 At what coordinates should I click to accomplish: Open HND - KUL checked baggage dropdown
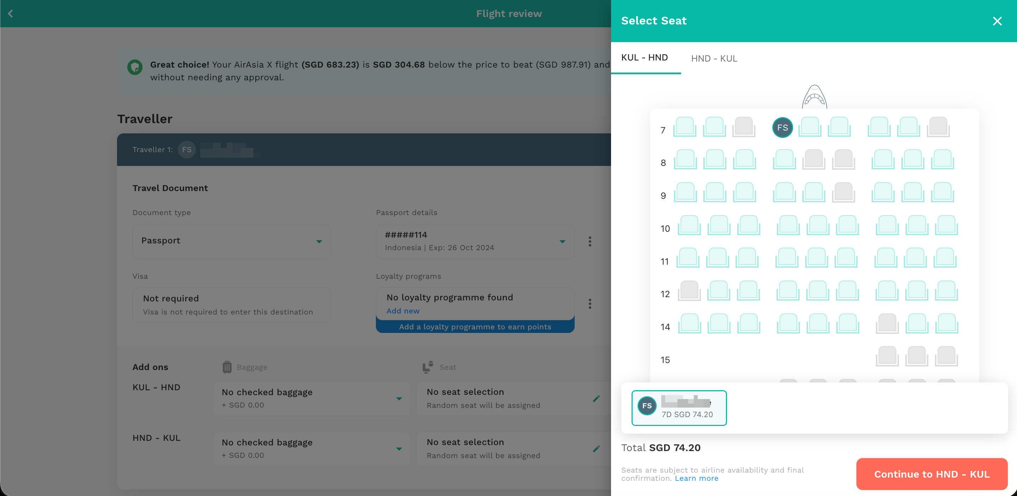(x=312, y=449)
